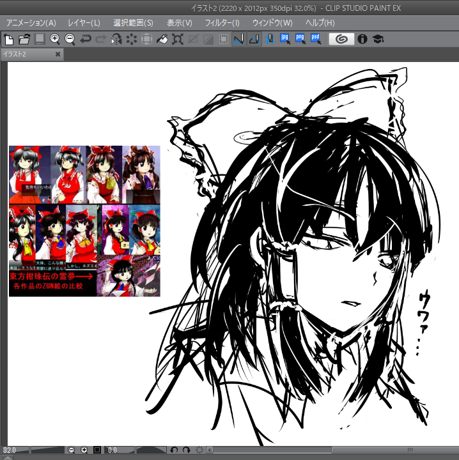This screenshot has width=459, height=460.
Task: Click the horizontal scrollbar left arrow
Action: pos(210,450)
